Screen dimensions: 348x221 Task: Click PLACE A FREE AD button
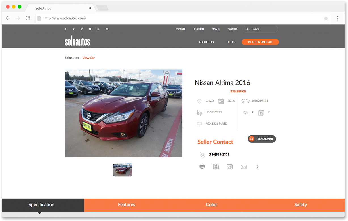point(260,42)
